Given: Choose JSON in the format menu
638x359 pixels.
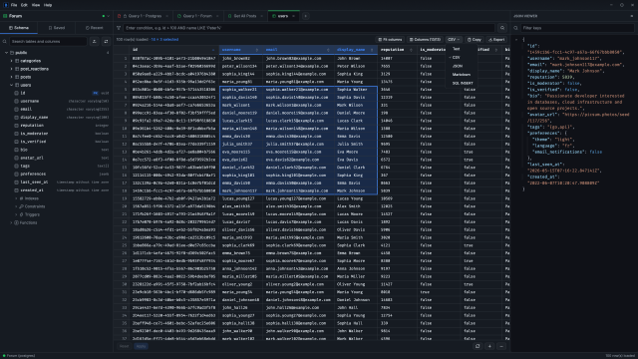Looking at the screenshot, I should 462,66.
